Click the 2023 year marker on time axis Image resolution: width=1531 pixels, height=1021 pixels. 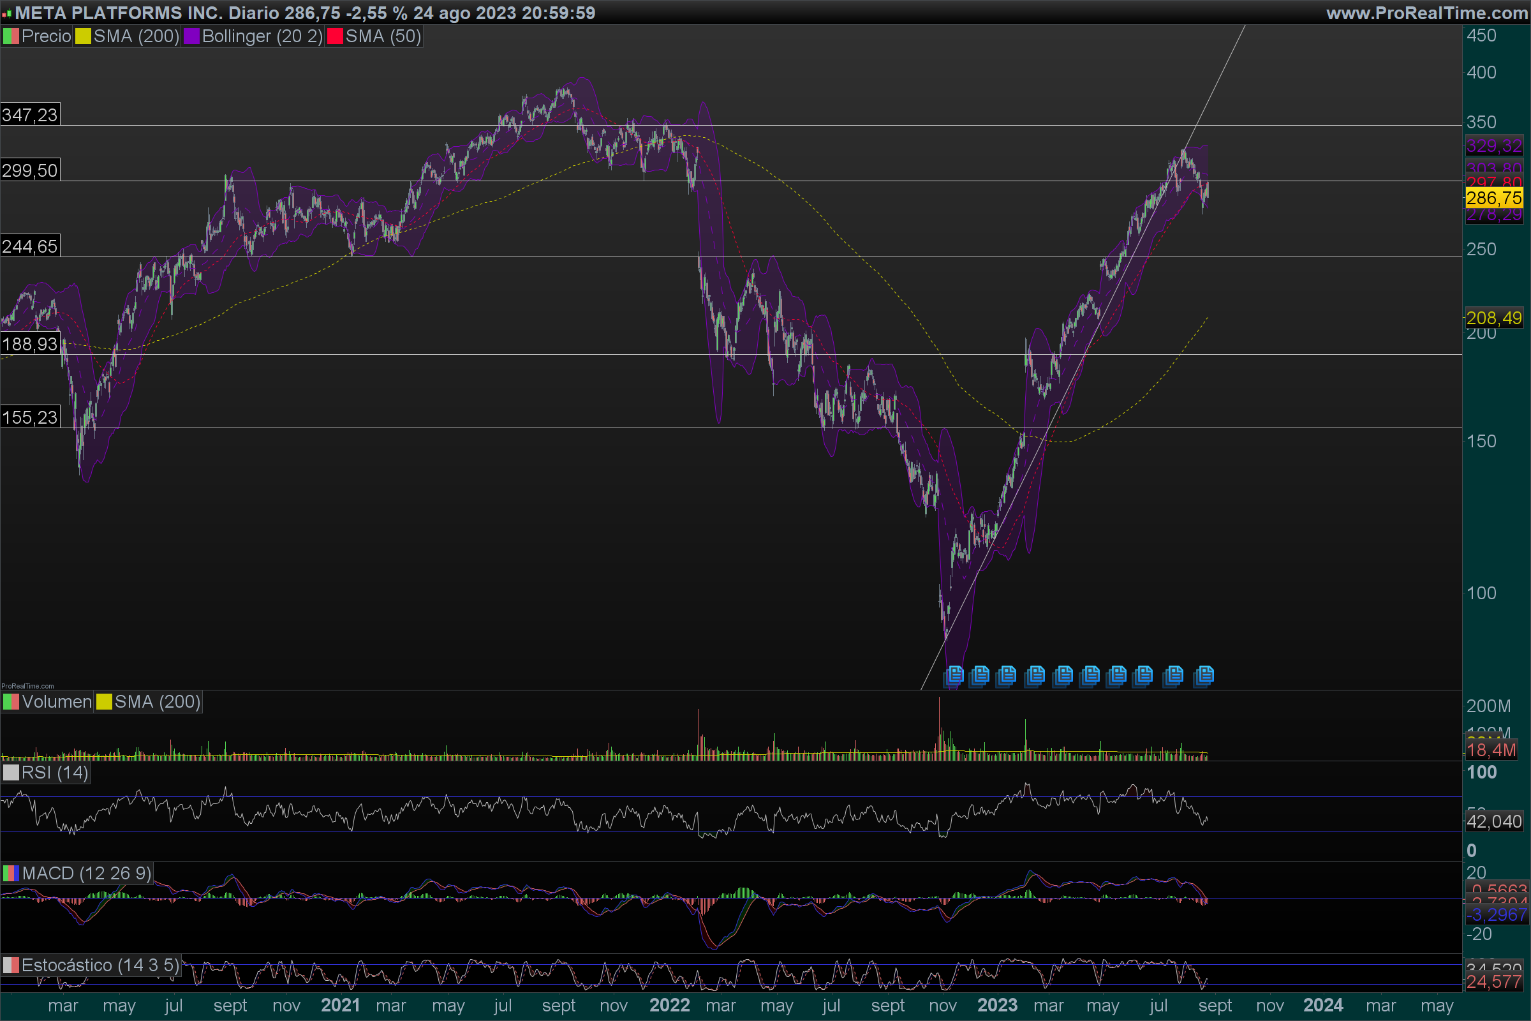(996, 1006)
